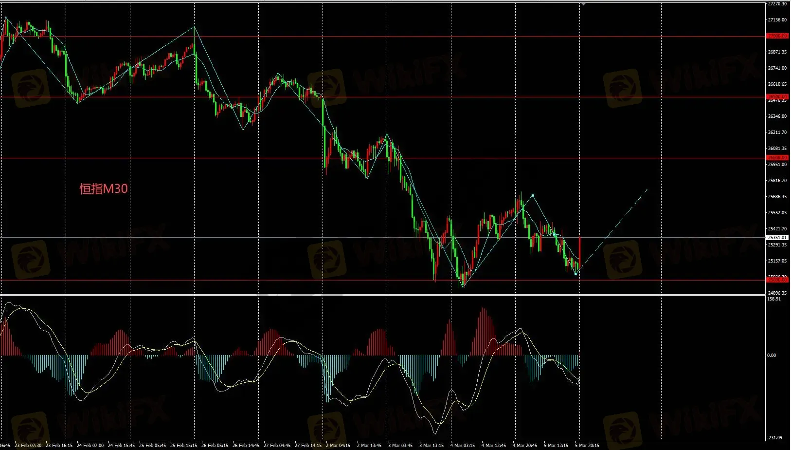
Task: Click the 25552.05 price scale value
Action: click(x=777, y=213)
